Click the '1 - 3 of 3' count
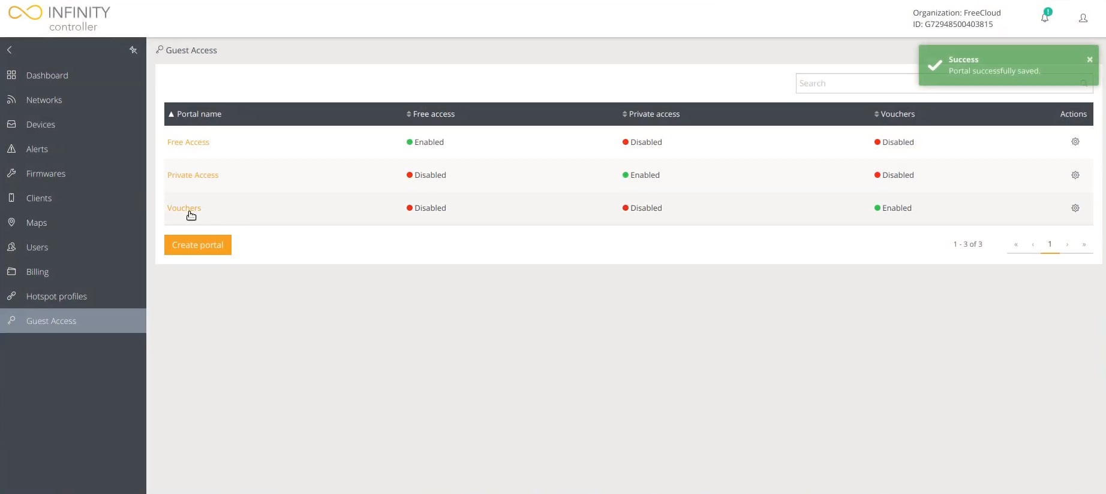1106x494 pixels. [968, 244]
